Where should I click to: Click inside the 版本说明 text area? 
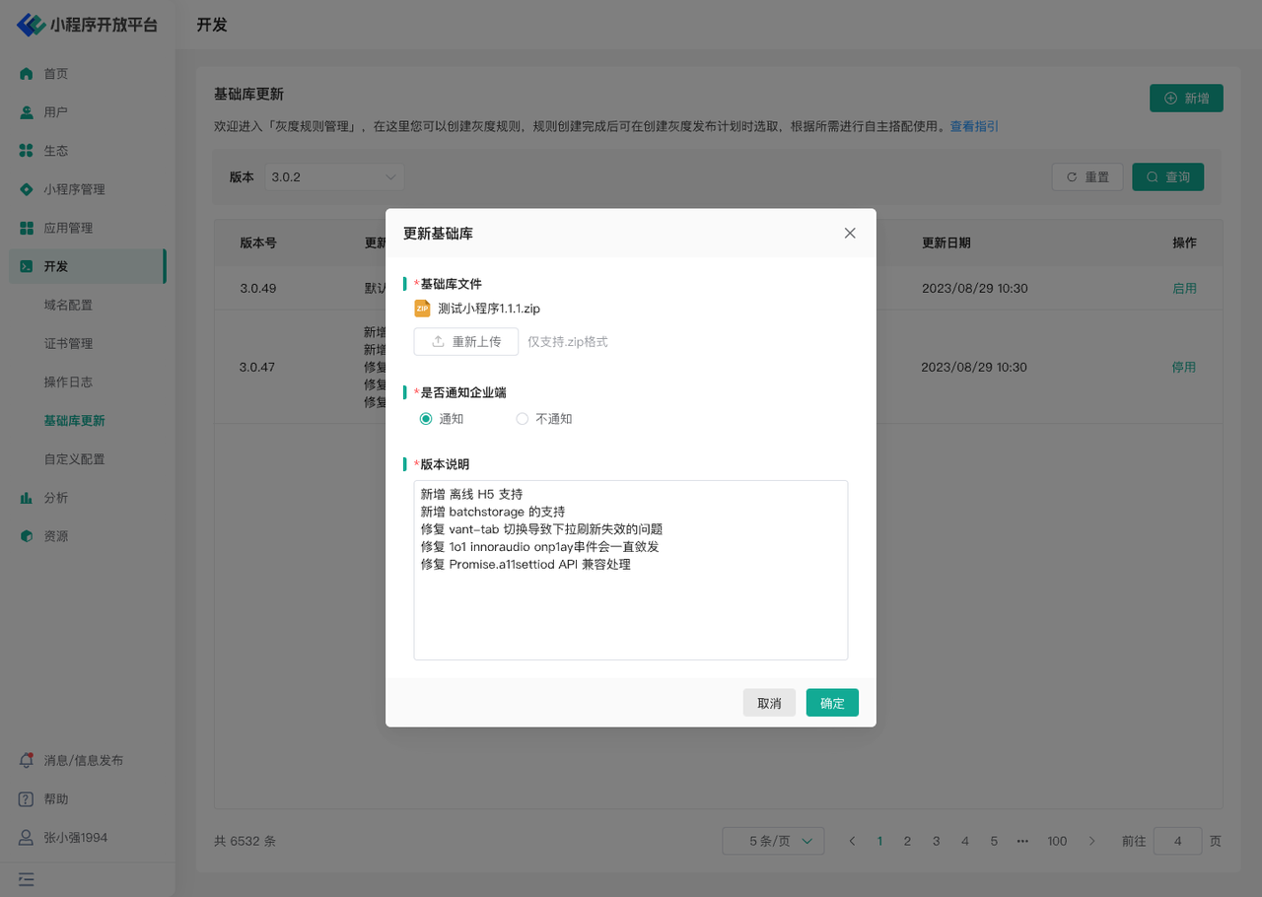631,611
